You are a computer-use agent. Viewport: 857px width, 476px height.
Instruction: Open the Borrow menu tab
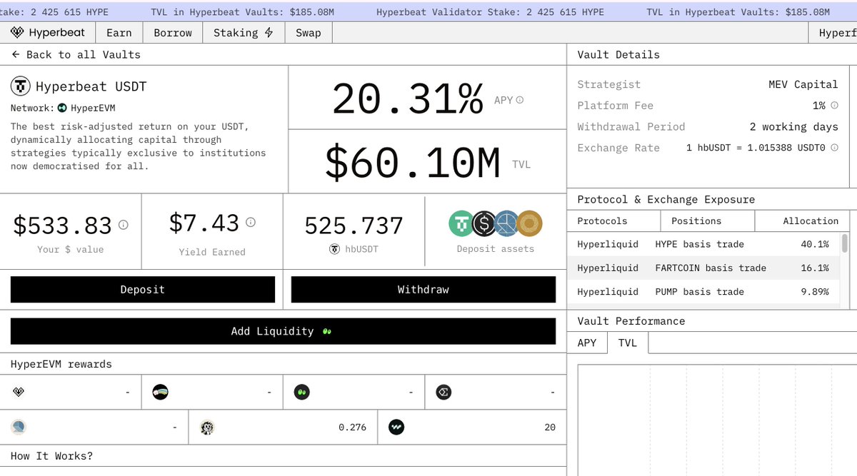[x=173, y=33]
